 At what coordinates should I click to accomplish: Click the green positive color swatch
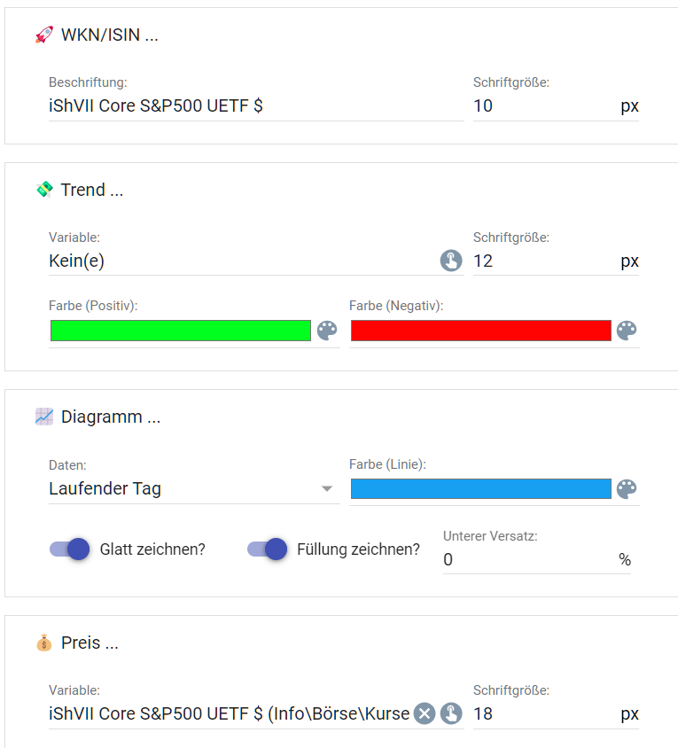(181, 331)
